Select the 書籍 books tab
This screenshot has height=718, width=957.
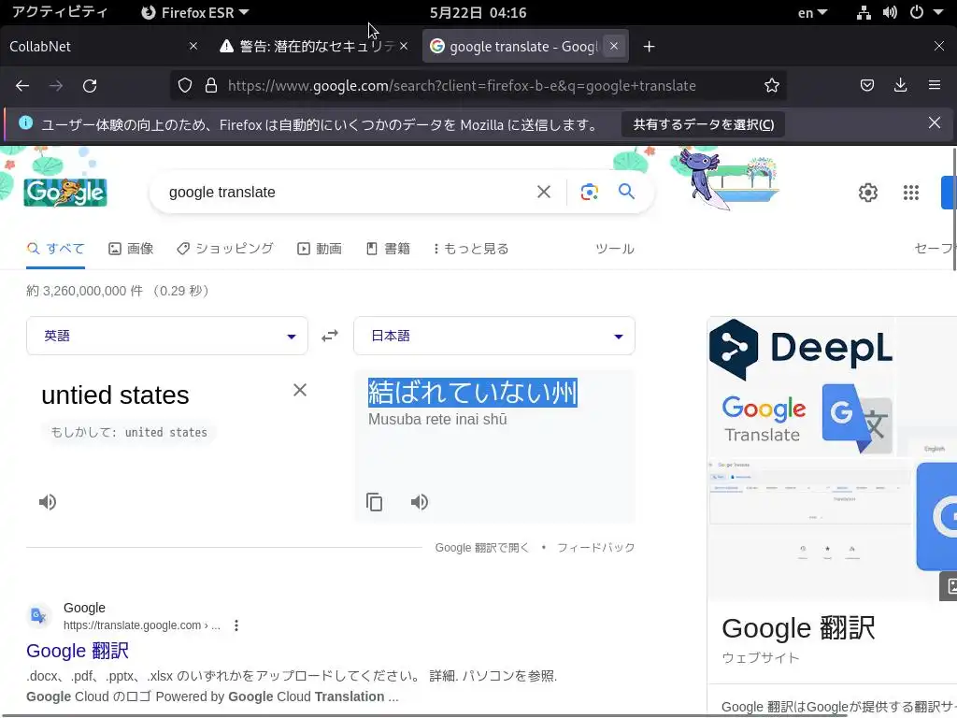[x=388, y=249]
